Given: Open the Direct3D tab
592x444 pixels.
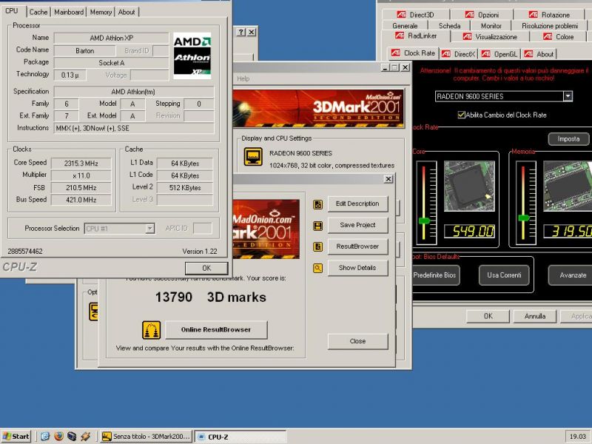Looking at the screenshot, I should tap(415, 15).
